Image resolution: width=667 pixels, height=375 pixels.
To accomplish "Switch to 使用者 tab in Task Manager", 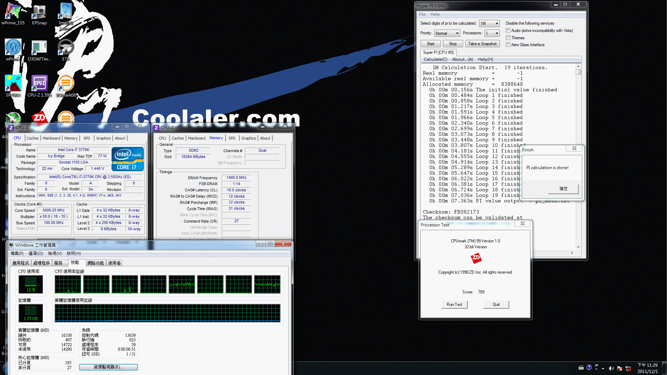I will tap(115, 263).
